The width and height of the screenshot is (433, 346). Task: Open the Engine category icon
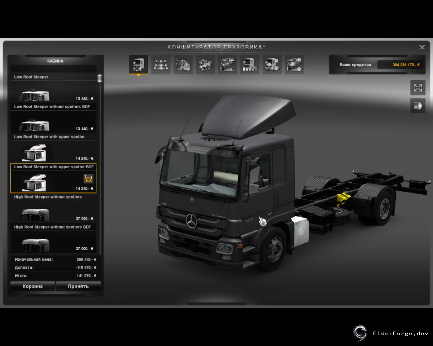[x=183, y=65]
